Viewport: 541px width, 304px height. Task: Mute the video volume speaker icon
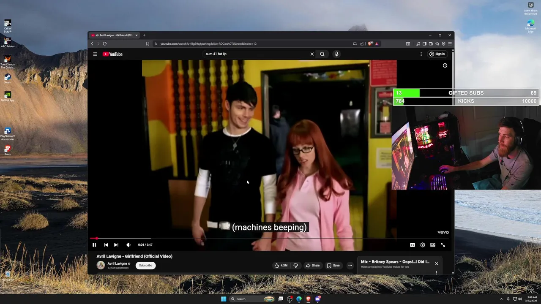coord(128,245)
